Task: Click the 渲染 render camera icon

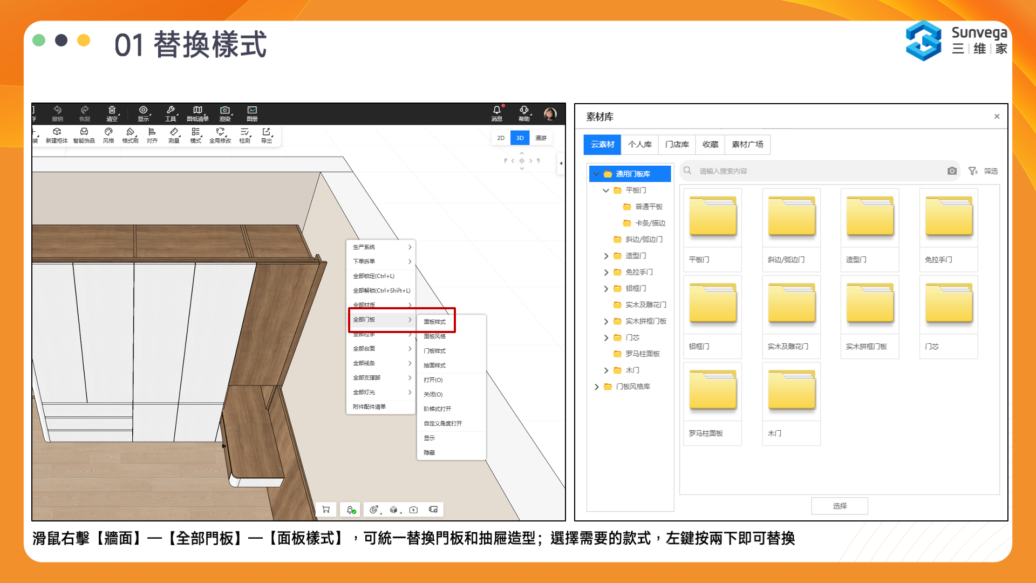Action: [x=225, y=110]
